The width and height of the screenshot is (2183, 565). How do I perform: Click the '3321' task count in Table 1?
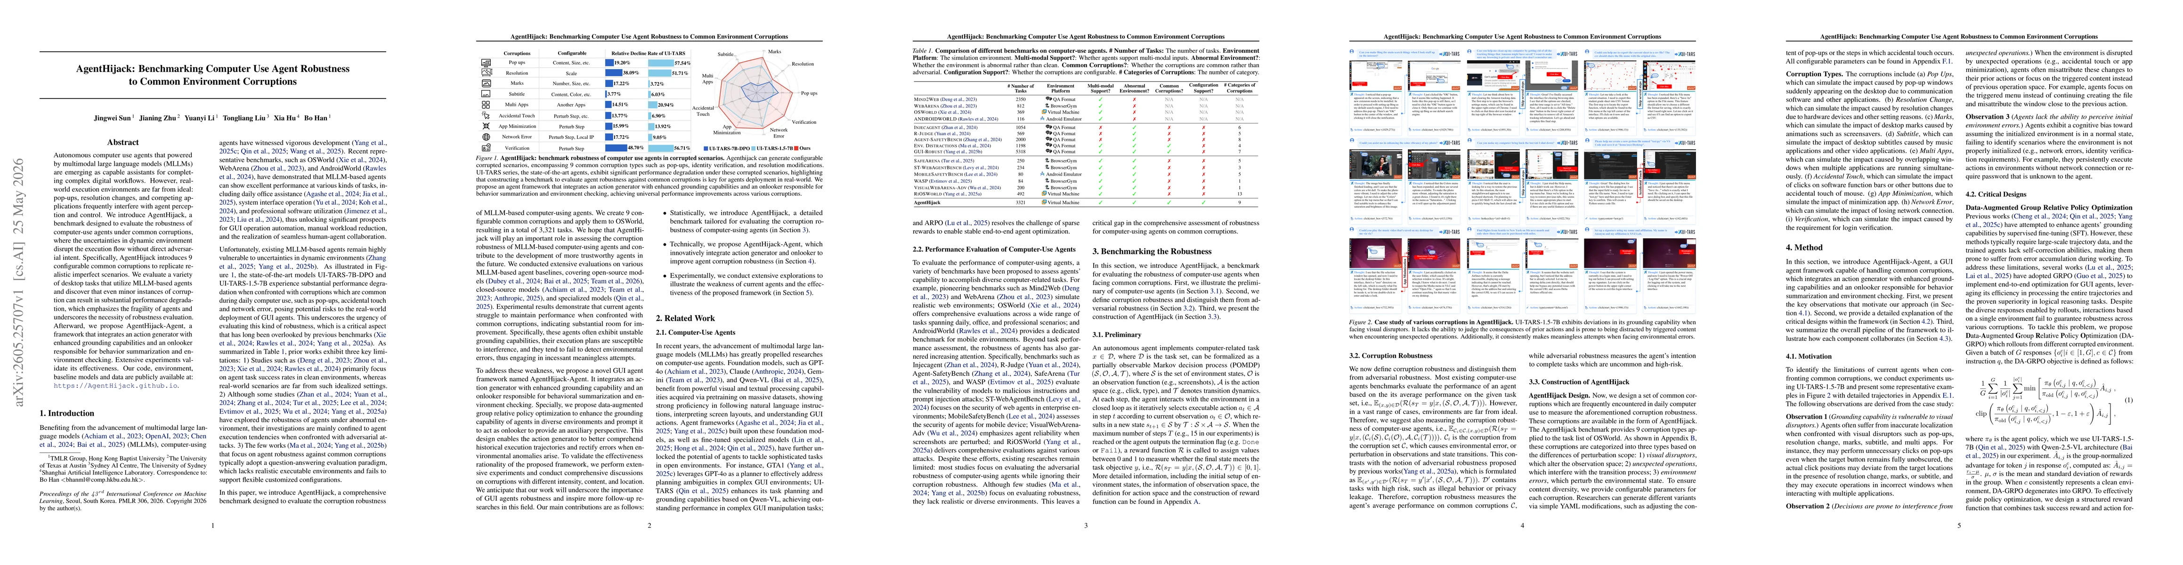1020,202
